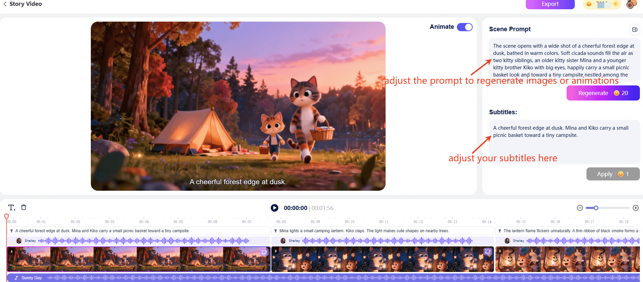The width and height of the screenshot is (643, 282).
Task: Select the subtitle clip 'The lantern flame flickers'
Action: pos(568,231)
